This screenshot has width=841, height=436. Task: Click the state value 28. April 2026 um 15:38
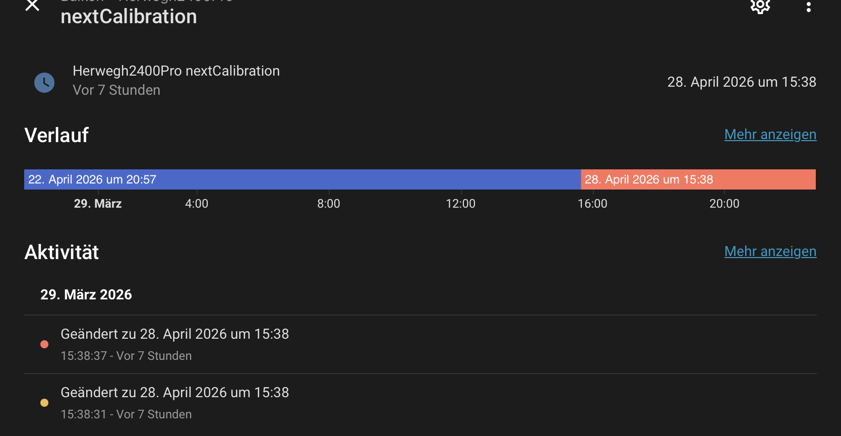point(742,82)
